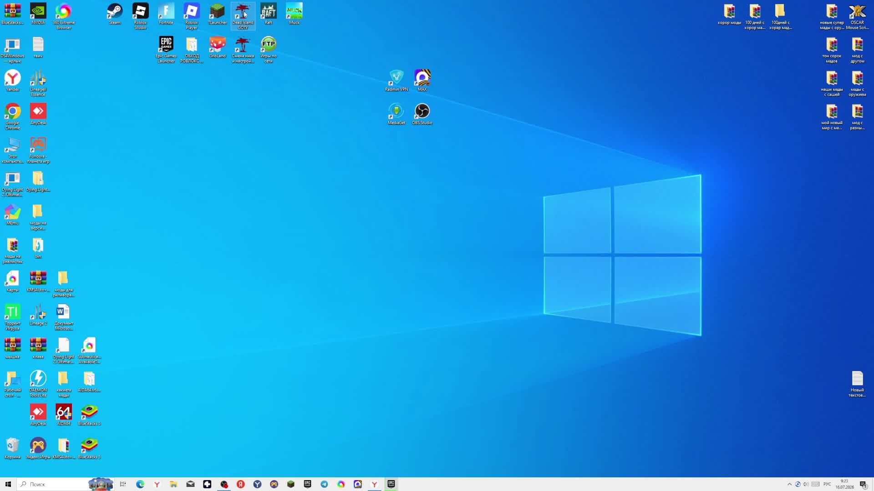Switch the РУС input language
Image resolution: width=874 pixels, height=491 pixels.
[x=827, y=484]
